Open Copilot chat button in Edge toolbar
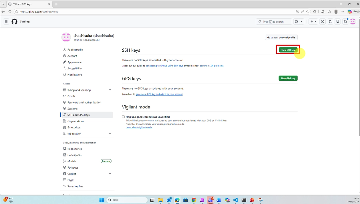 [353, 12]
